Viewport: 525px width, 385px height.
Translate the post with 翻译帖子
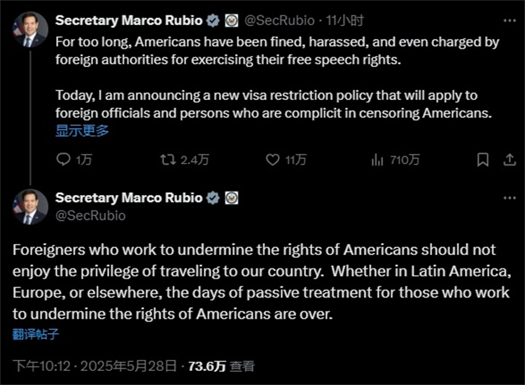click(35, 334)
